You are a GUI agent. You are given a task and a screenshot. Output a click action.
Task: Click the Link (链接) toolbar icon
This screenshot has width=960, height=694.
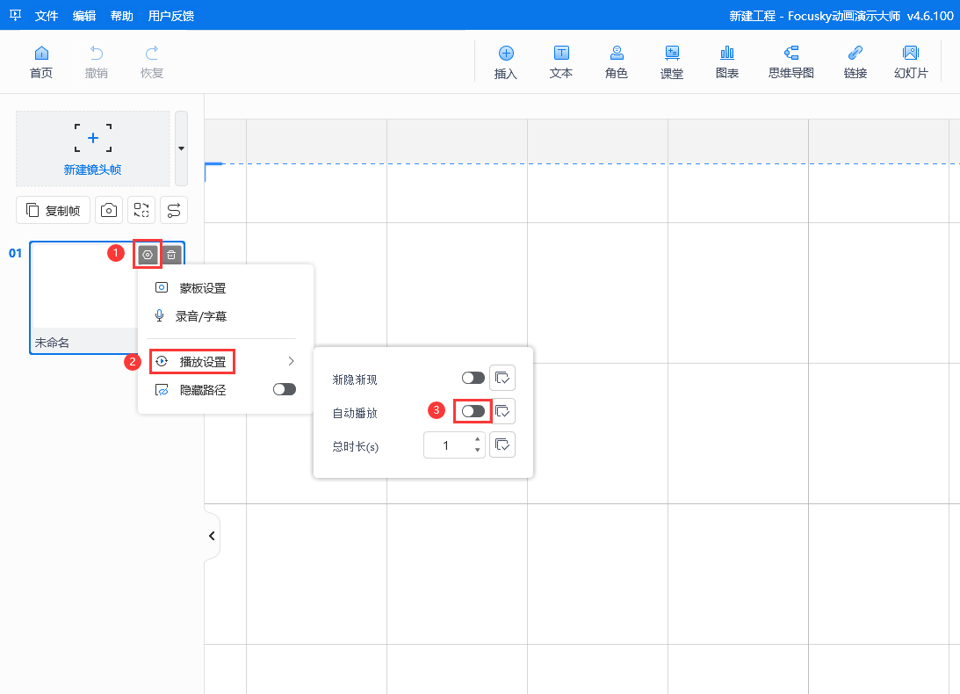tap(855, 61)
